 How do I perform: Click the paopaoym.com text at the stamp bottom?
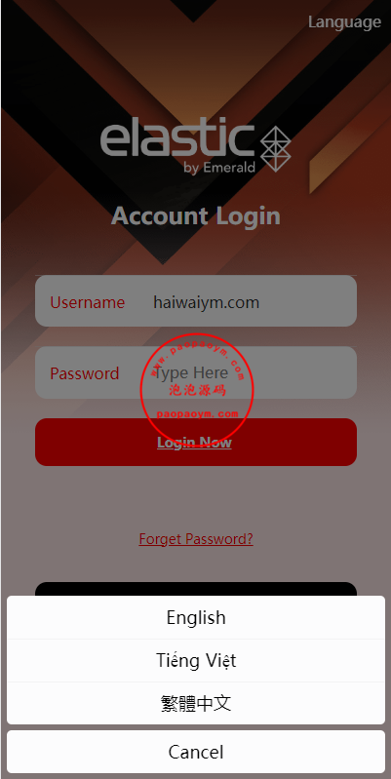click(x=197, y=413)
